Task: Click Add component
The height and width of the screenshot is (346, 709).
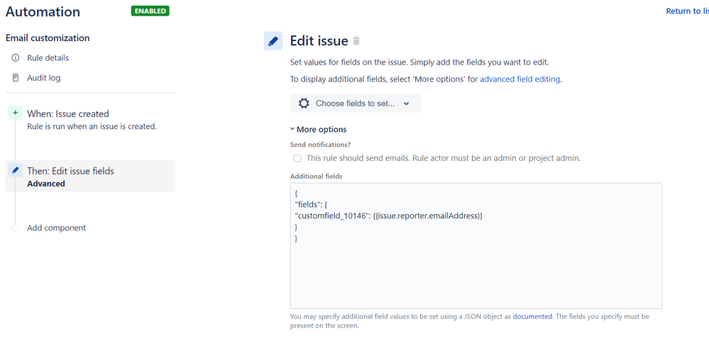Action: [x=57, y=228]
